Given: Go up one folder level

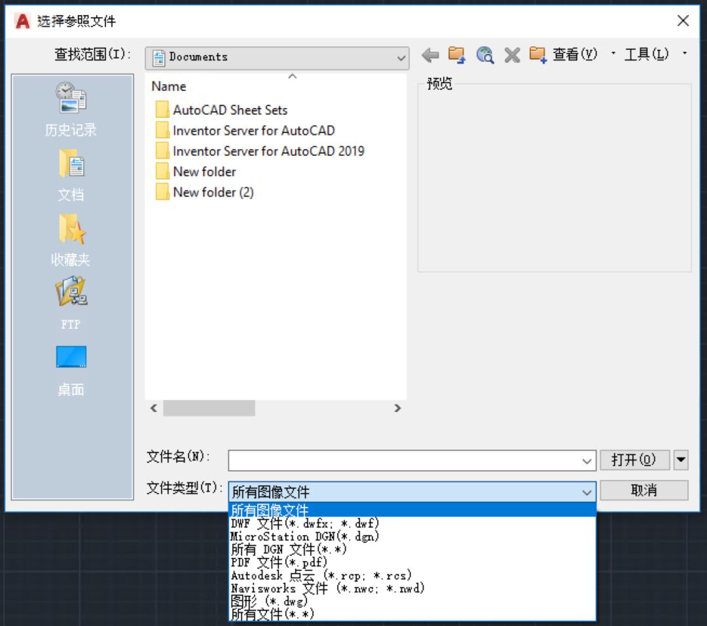Looking at the screenshot, I should coord(457,55).
